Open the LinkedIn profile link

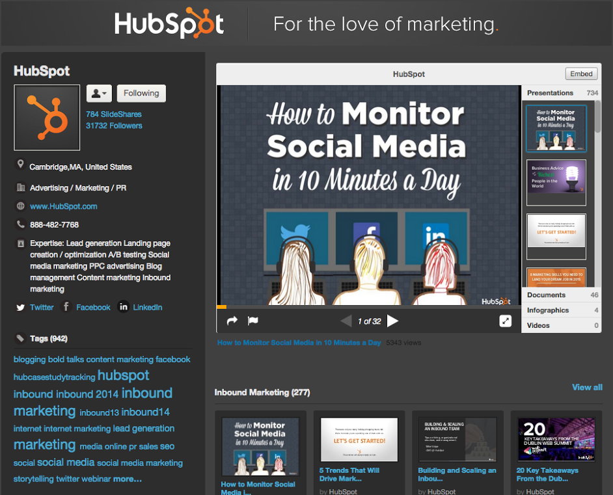tap(147, 308)
